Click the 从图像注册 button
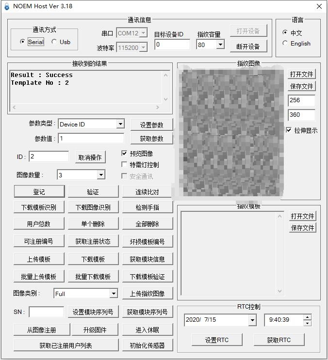 click(42, 329)
